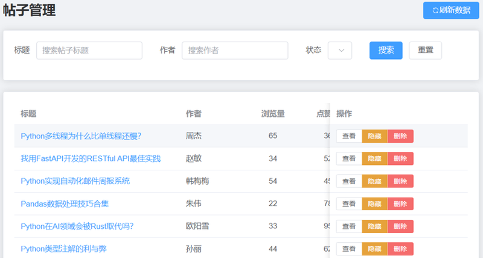The height and width of the screenshot is (259, 483).
Task: Click 查看 for the Pandas数据处理技巧合集 row
Action: (349, 204)
